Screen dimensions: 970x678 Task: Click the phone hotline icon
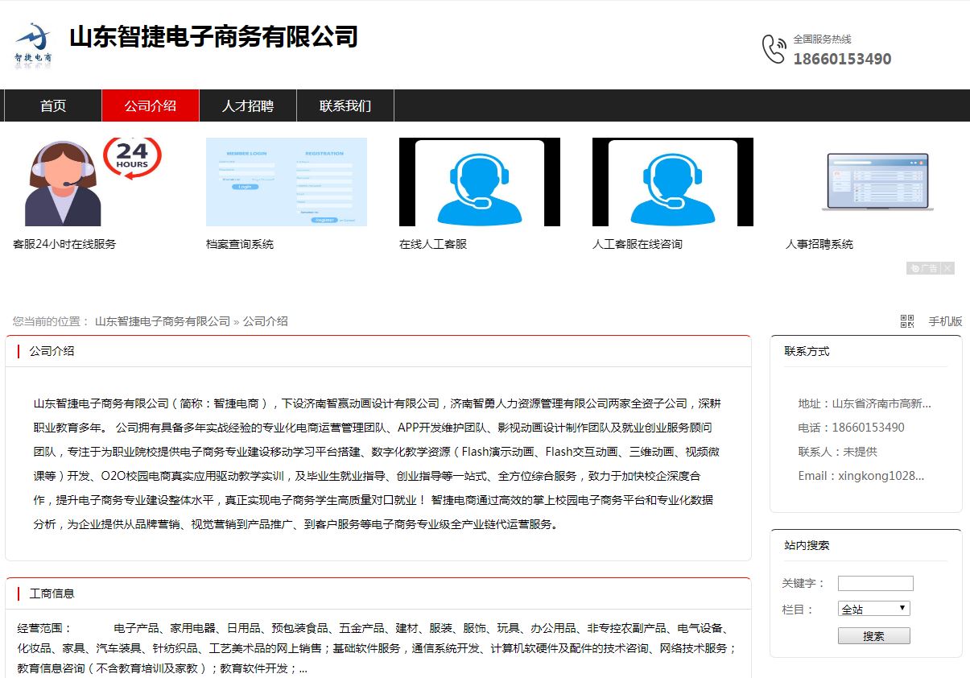(774, 49)
